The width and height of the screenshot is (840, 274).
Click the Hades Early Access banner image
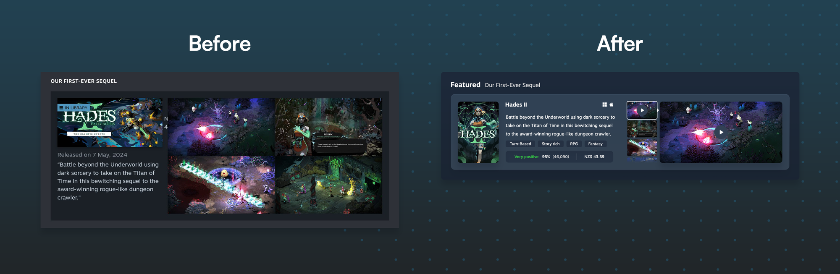point(110,123)
